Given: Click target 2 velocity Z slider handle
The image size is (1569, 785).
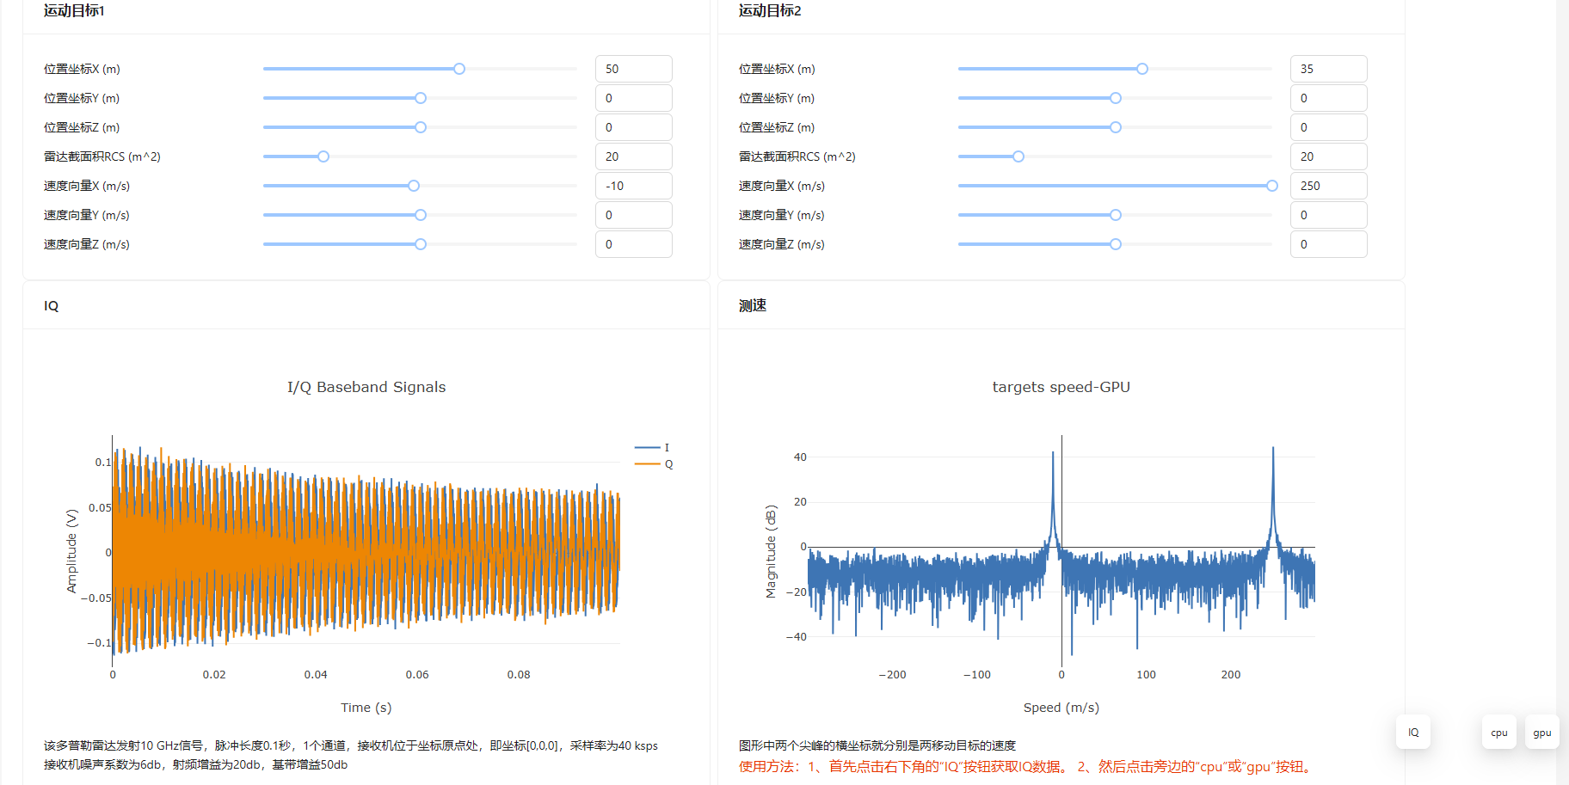Looking at the screenshot, I should pos(1116,244).
